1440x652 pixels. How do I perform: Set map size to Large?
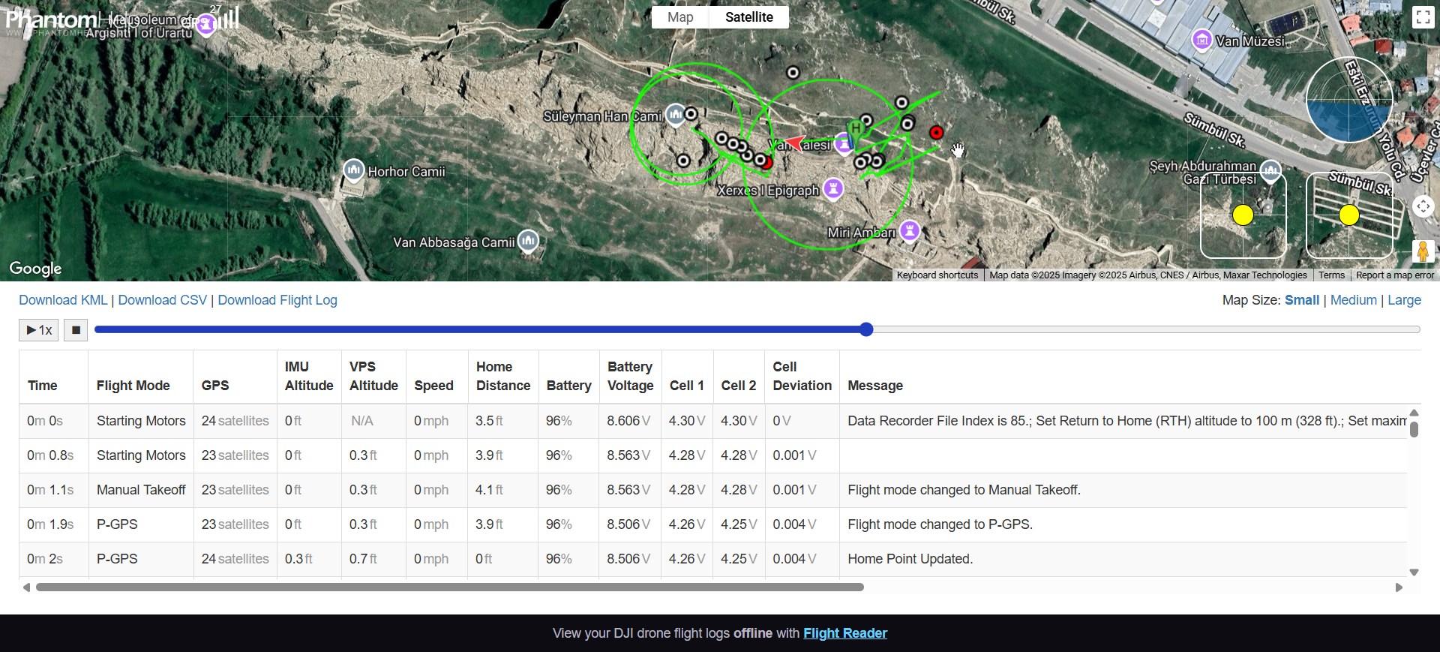point(1404,300)
